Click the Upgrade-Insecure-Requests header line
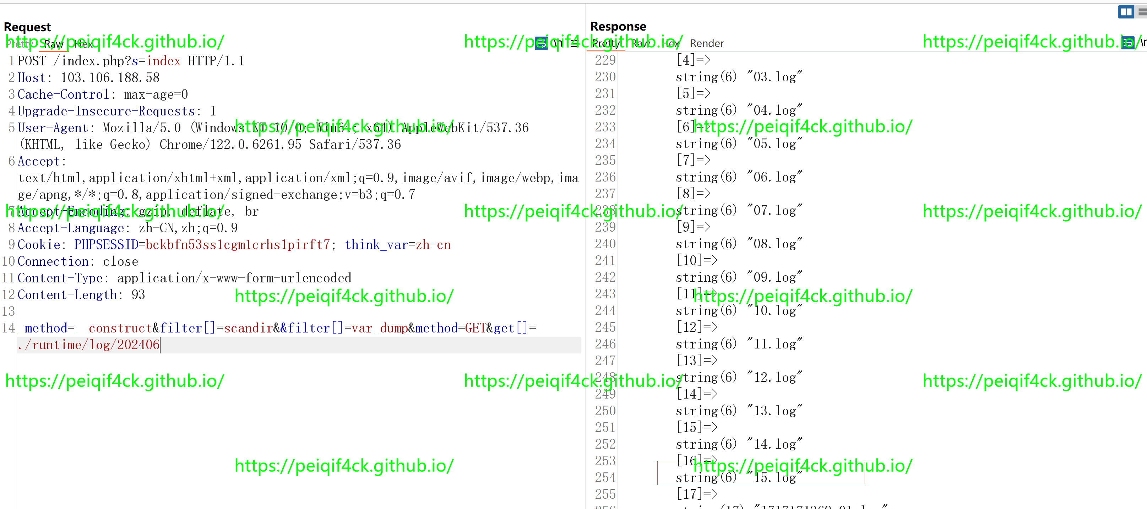Viewport: 1147px width, 509px height. 117,111
